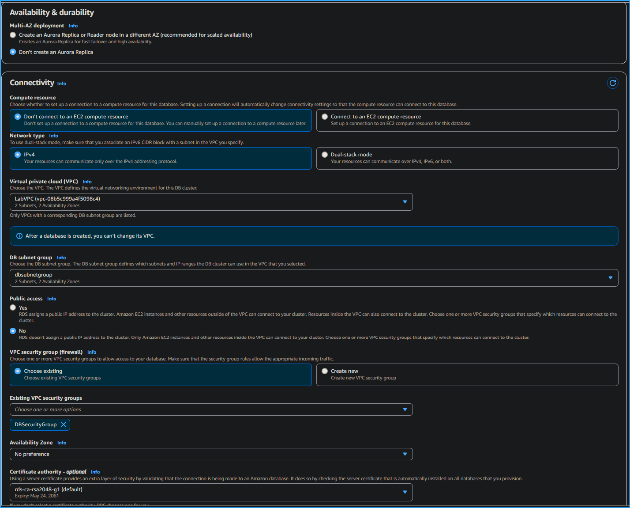
Task: Choose 'Create new' VPC security group
Action: click(325, 371)
